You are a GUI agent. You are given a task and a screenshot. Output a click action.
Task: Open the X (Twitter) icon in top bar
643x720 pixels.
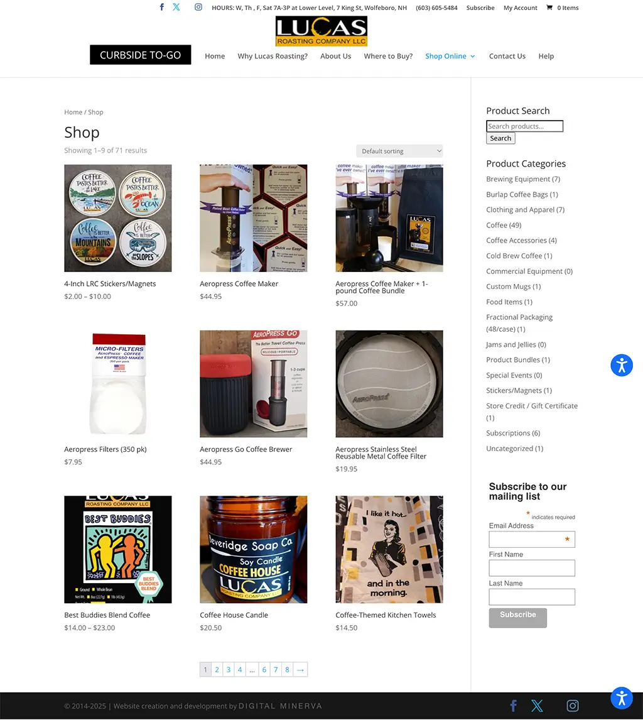coord(176,7)
